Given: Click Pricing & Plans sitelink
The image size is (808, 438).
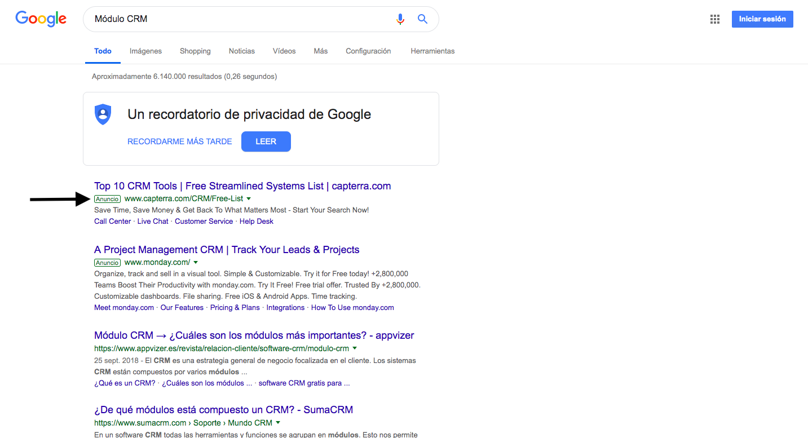Looking at the screenshot, I should click(235, 308).
